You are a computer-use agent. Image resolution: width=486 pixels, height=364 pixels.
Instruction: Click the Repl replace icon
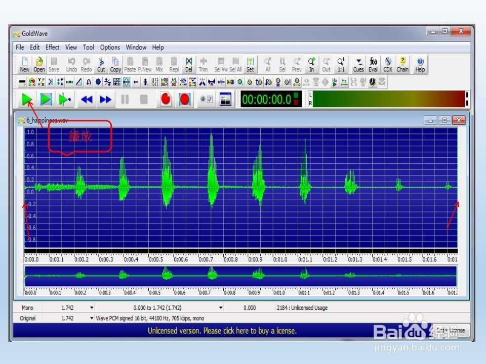[x=174, y=65]
